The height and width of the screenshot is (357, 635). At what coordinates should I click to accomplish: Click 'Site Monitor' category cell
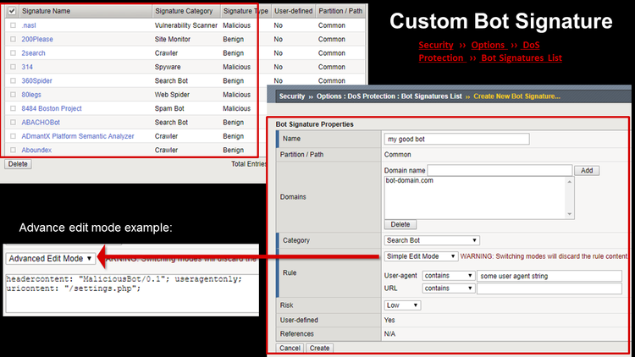[x=173, y=39]
